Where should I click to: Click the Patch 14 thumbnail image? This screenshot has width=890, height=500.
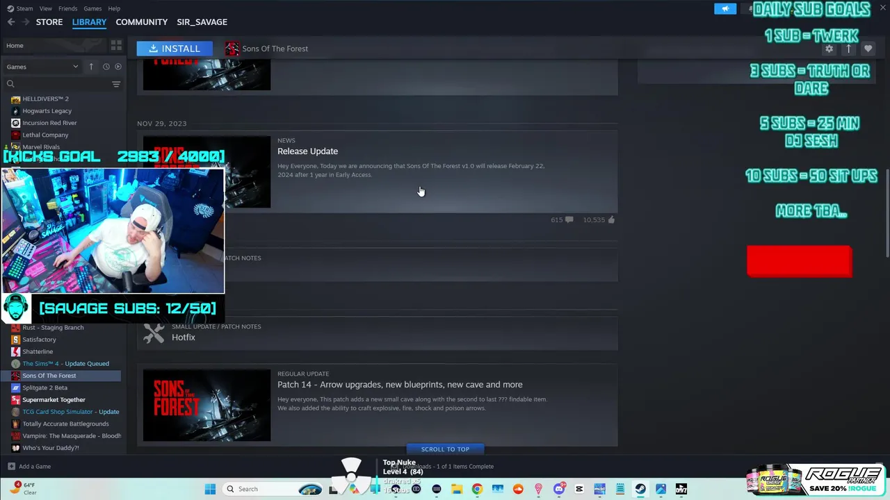[x=207, y=406]
